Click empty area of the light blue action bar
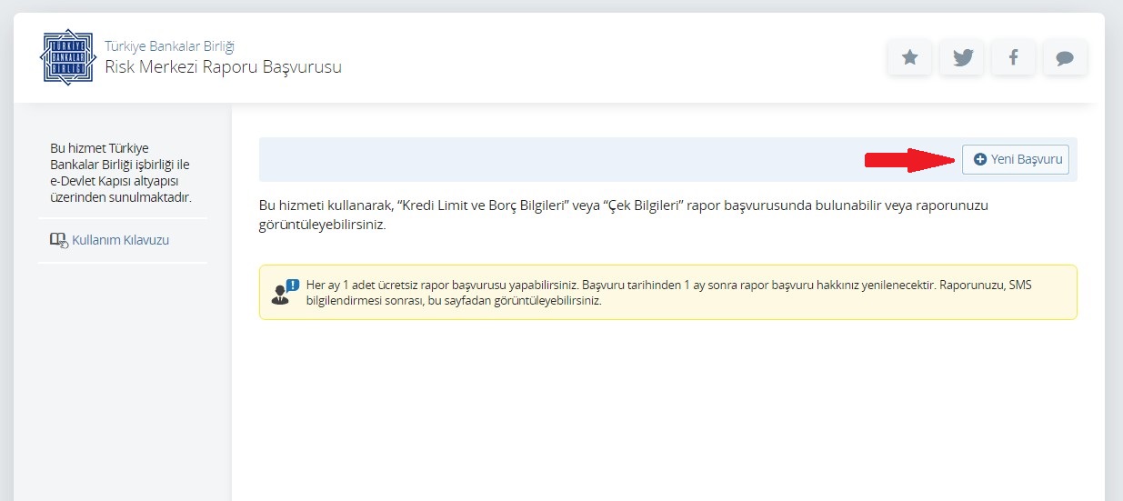Image resolution: width=1123 pixels, height=501 pixels. click(546, 160)
